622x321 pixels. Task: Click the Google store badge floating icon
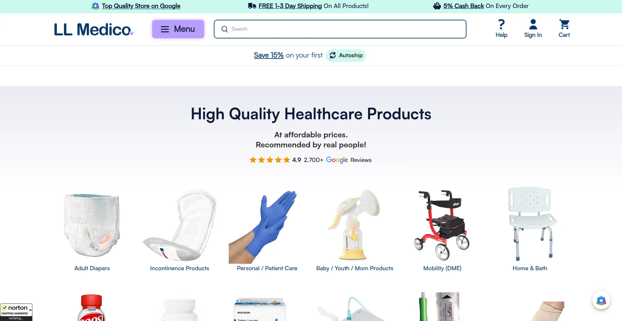pos(601,301)
